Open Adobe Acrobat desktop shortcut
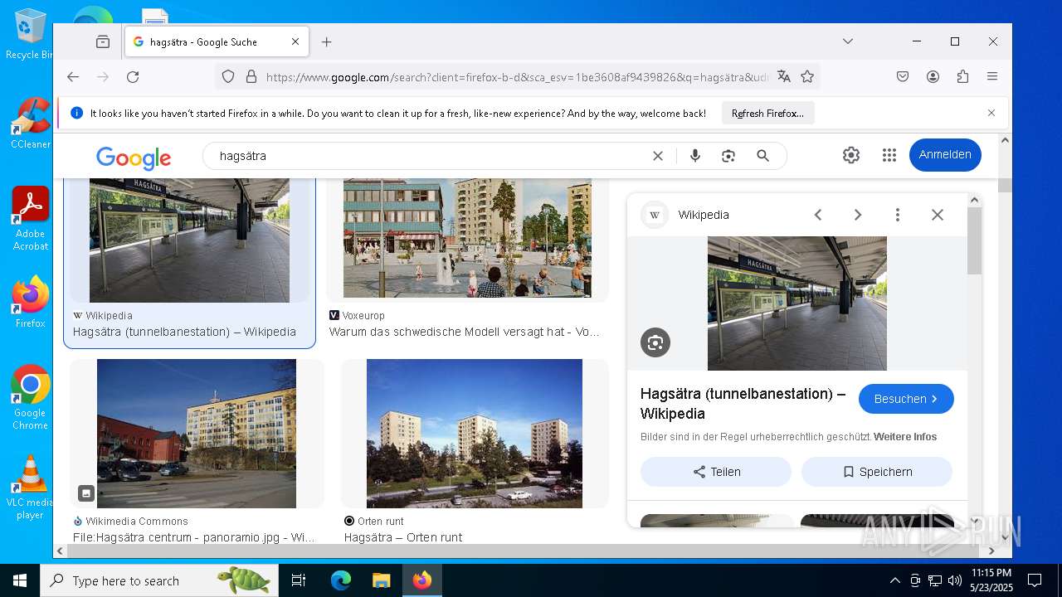 click(31, 219)
